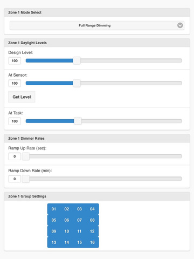
Task: Click the At Task slider handle
Action: (78, 121)
